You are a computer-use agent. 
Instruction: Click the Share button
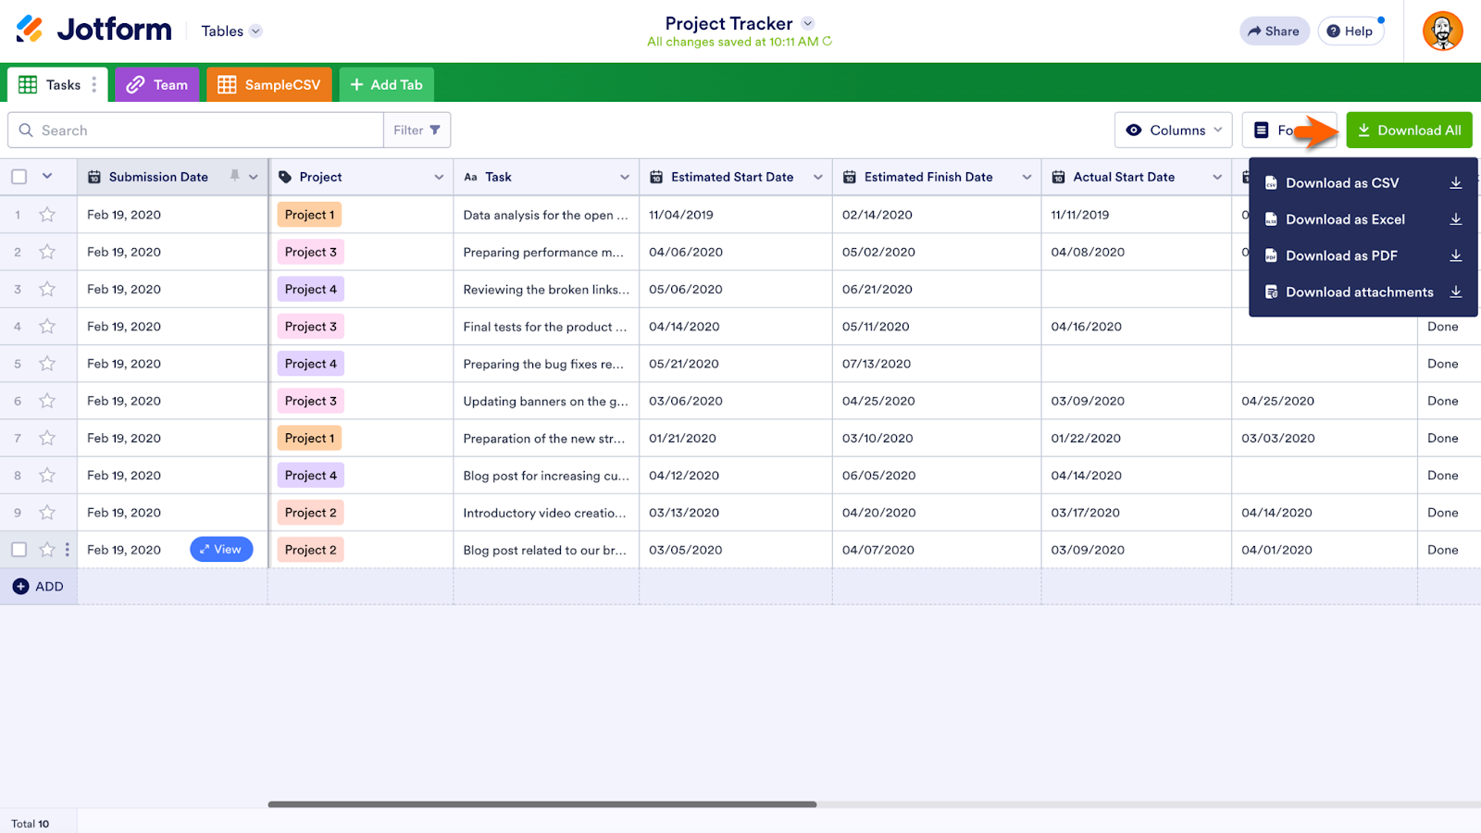click(x=1274, y=31)
